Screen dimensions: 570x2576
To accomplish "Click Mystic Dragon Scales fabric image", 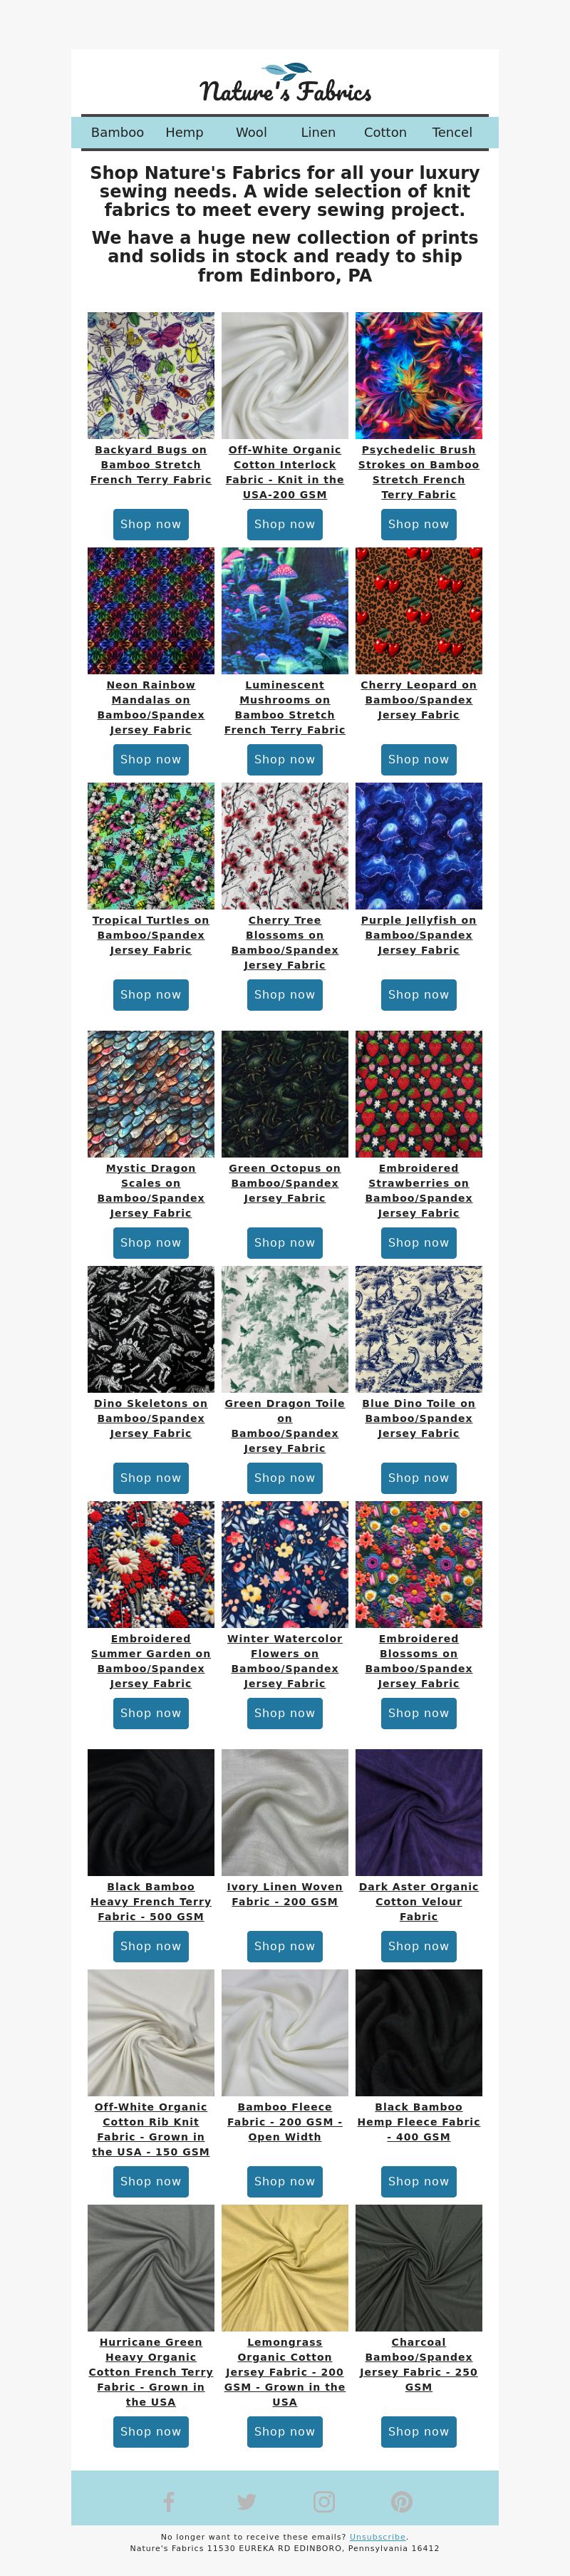I will point(151,1093).
